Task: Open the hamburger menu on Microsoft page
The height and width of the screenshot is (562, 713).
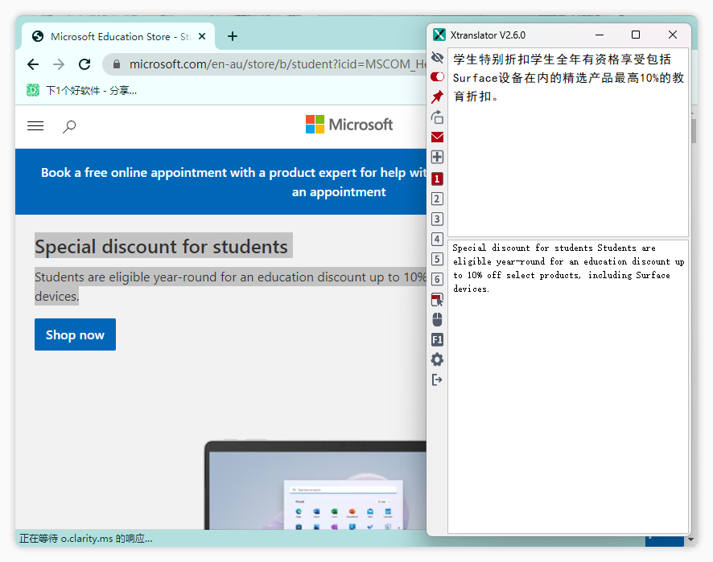Action: pyautogui.click(x=35, y=126)
